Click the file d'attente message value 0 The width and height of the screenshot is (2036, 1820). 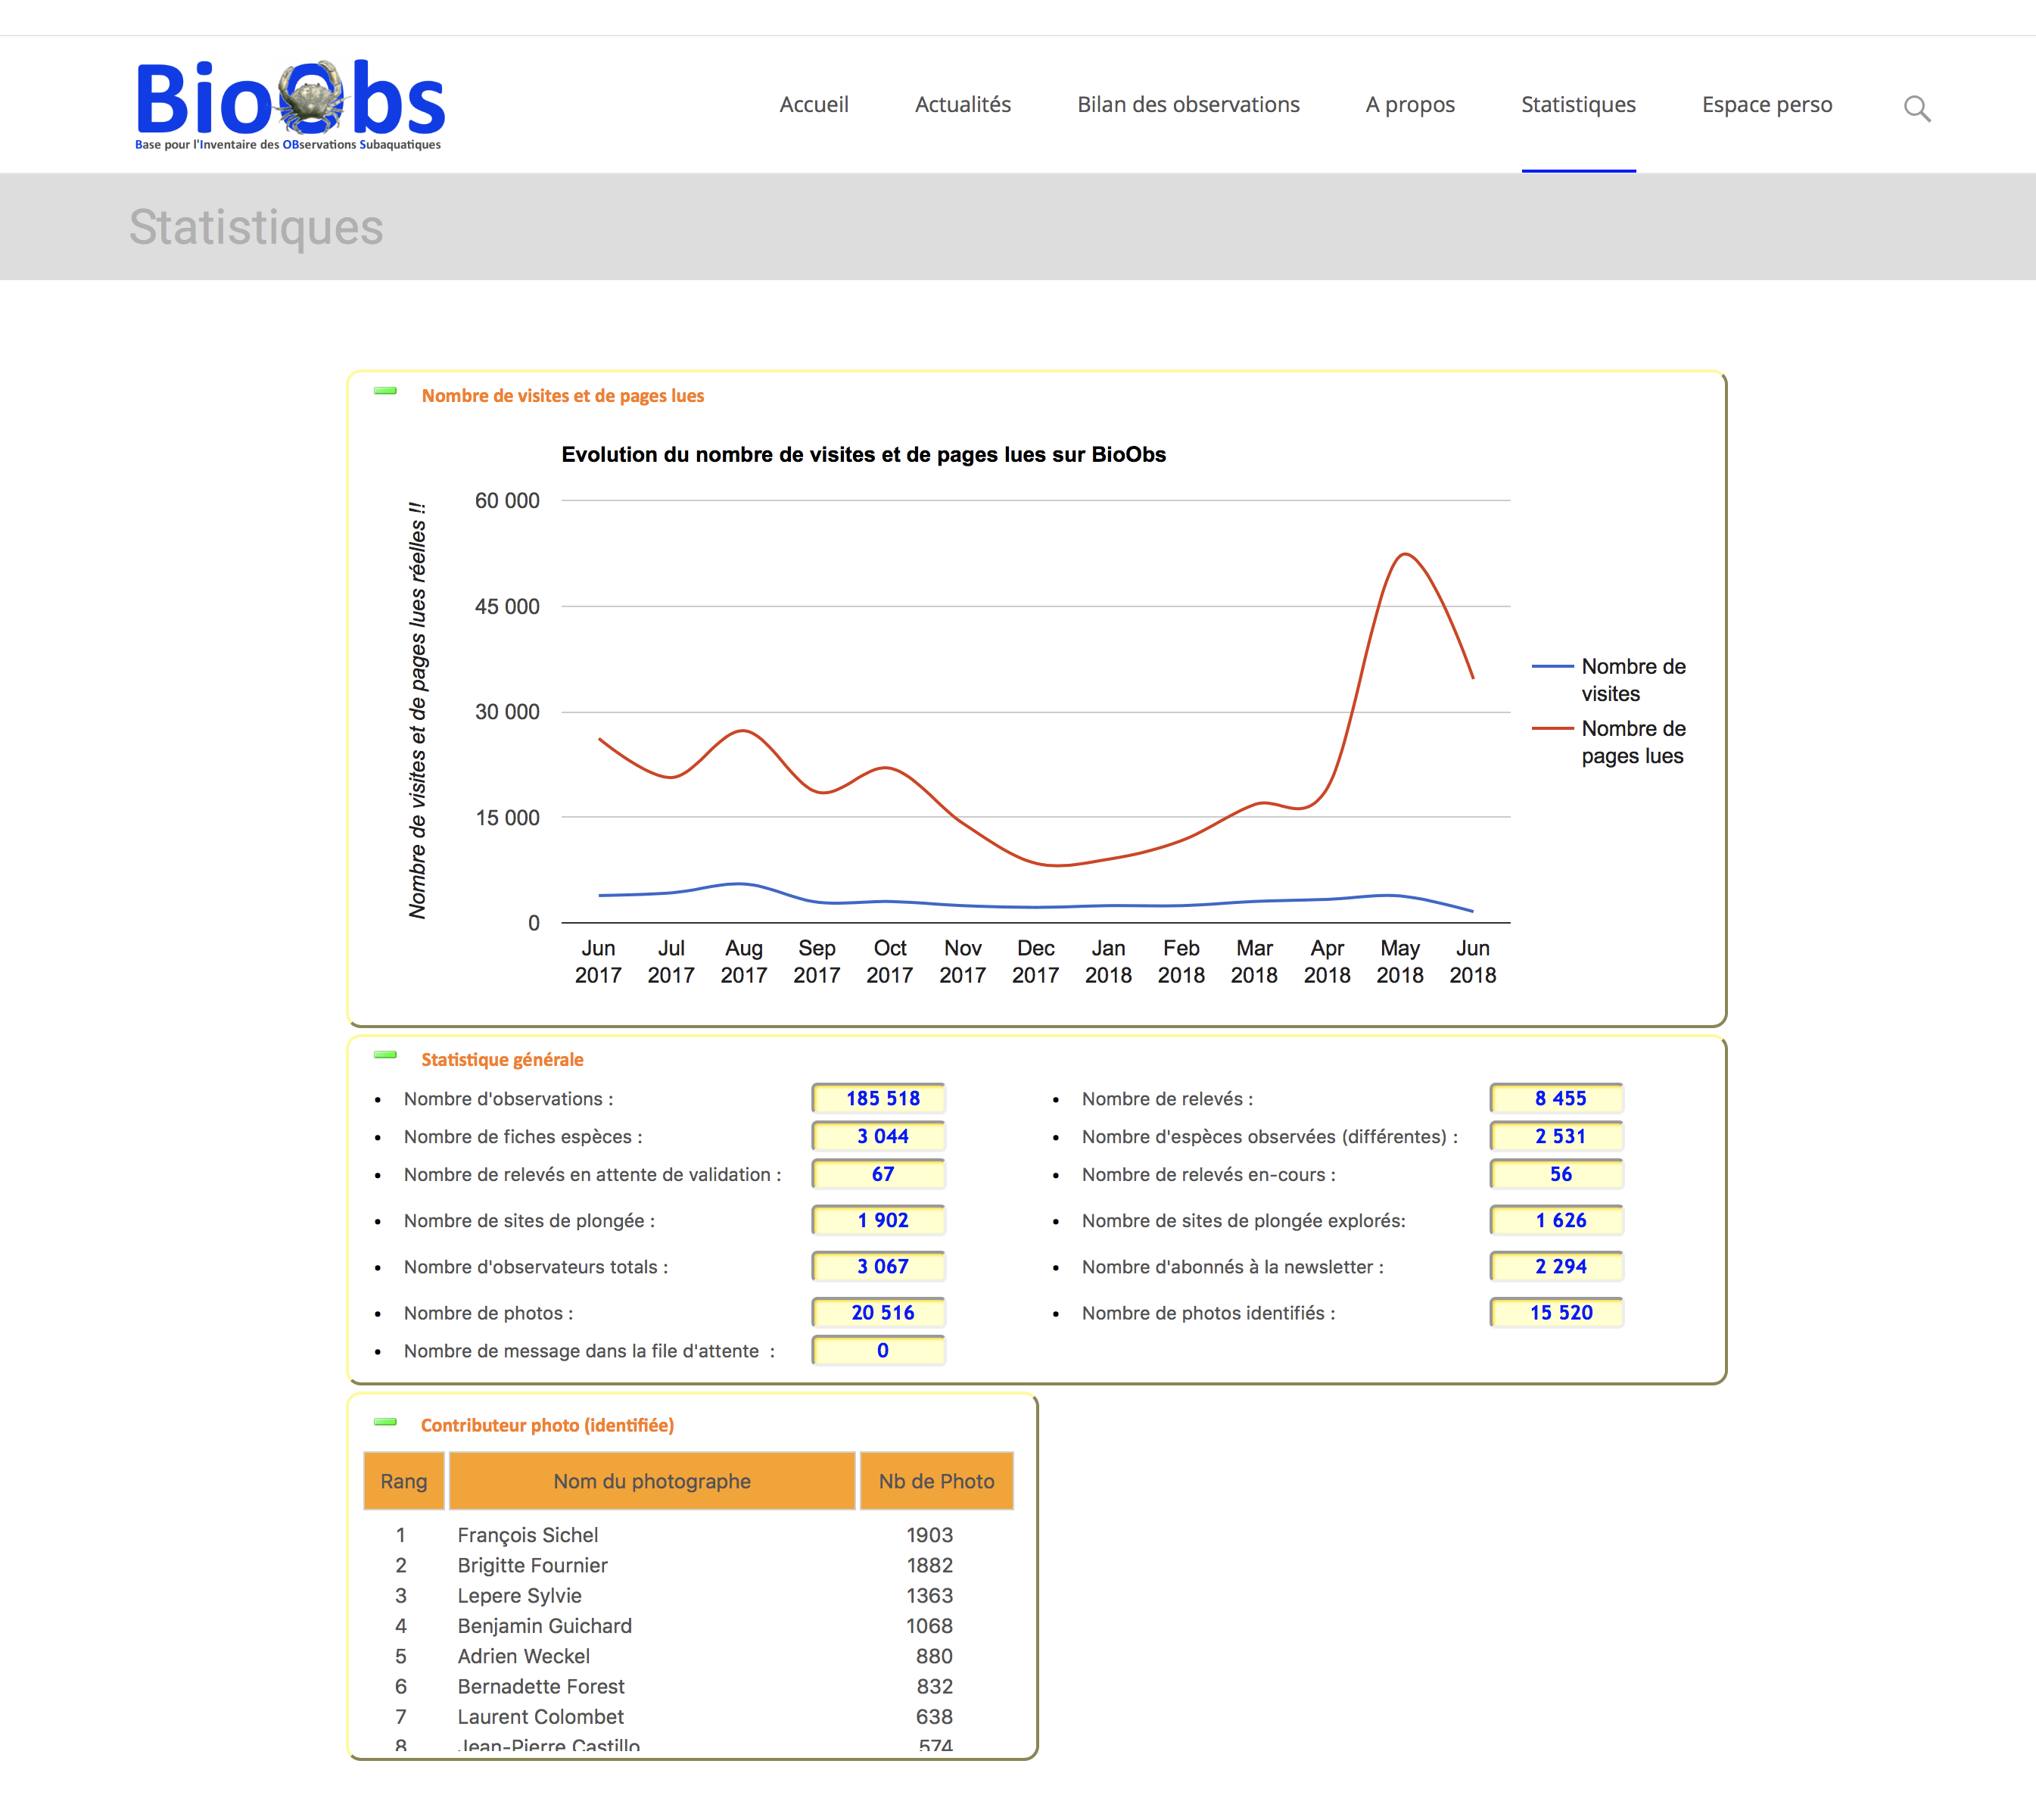pos(879,1350)
